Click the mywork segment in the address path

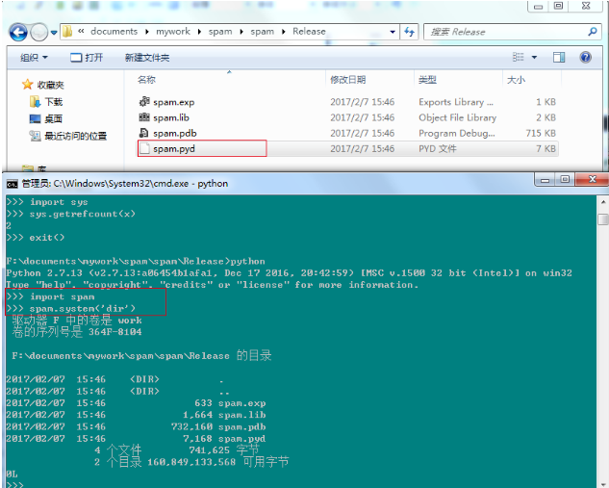[174, 32]
